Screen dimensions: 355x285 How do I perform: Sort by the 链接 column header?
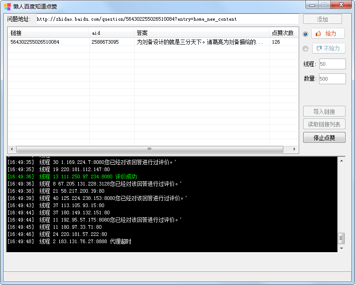coord(48,33)
